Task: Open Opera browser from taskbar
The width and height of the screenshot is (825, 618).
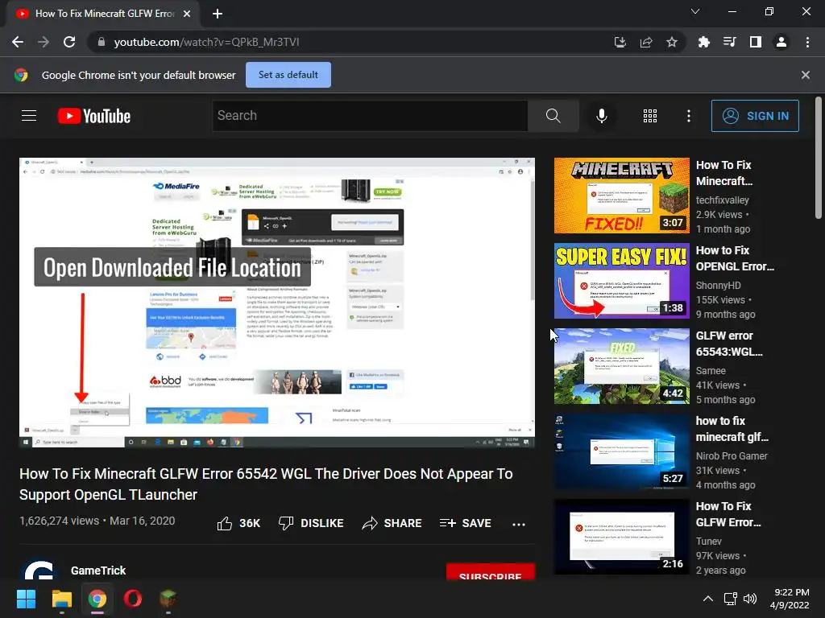Action: [x=133, y=599]
